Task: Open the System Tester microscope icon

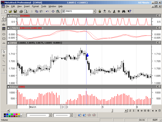Action: pos(114,11)
